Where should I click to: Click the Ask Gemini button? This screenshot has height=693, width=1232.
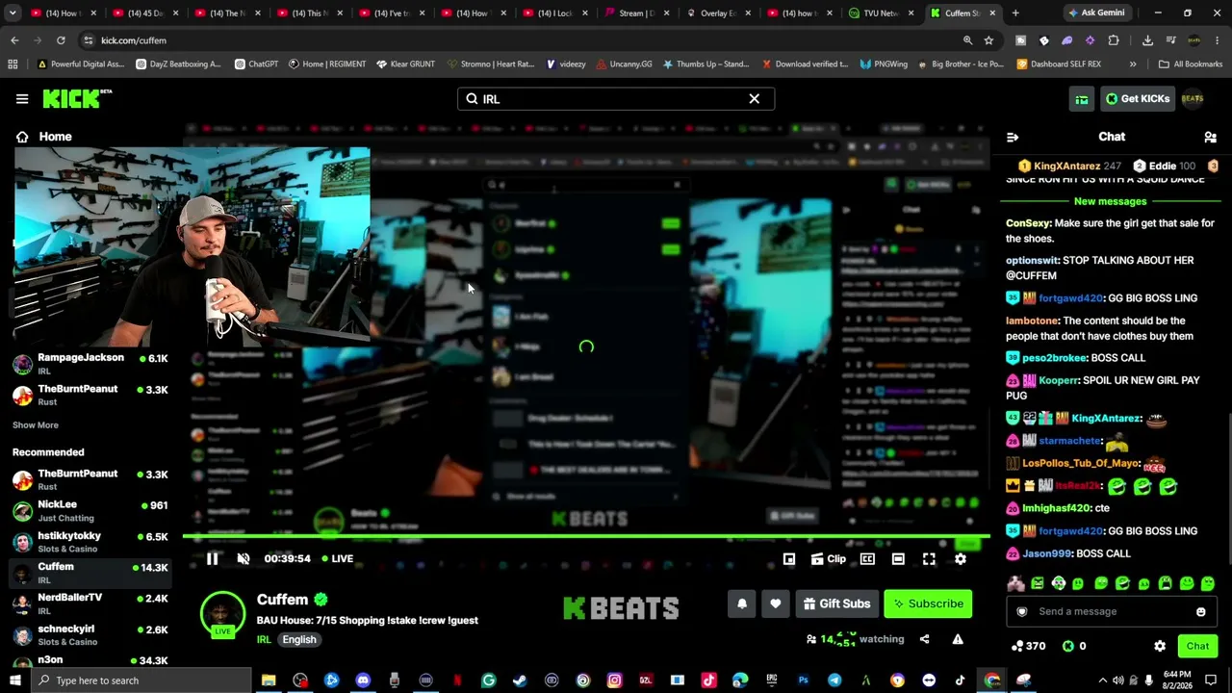click(x=1095, y=13)
